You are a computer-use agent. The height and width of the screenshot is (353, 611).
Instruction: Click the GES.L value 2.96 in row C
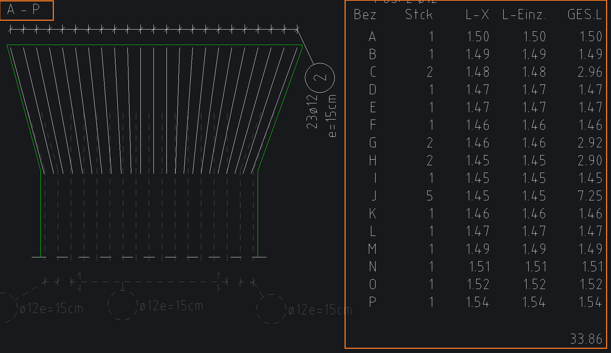(590, 72)
